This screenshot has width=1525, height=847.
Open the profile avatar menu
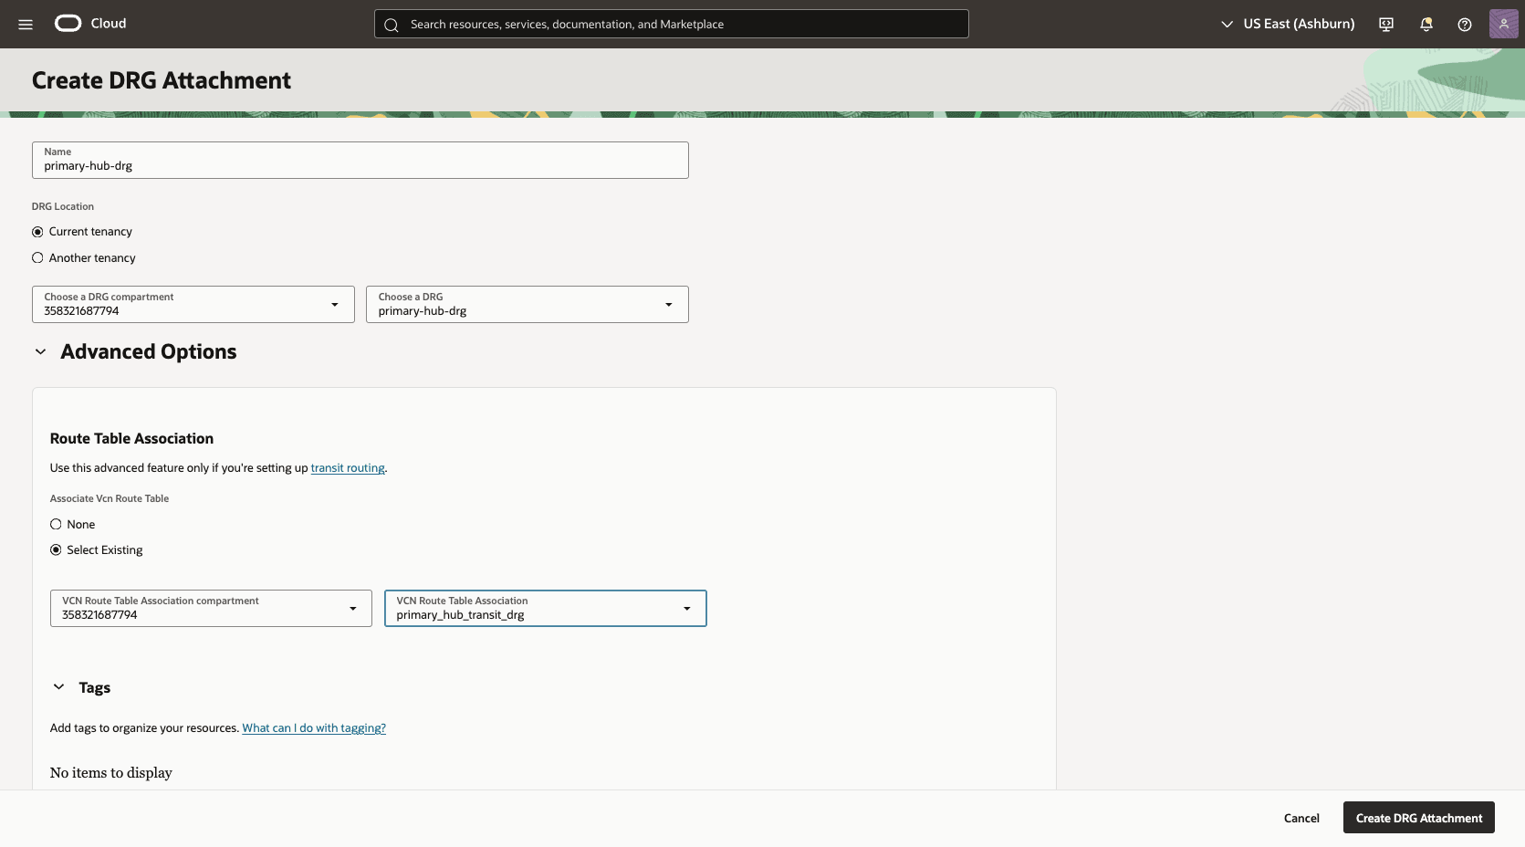pos(1503,24)
